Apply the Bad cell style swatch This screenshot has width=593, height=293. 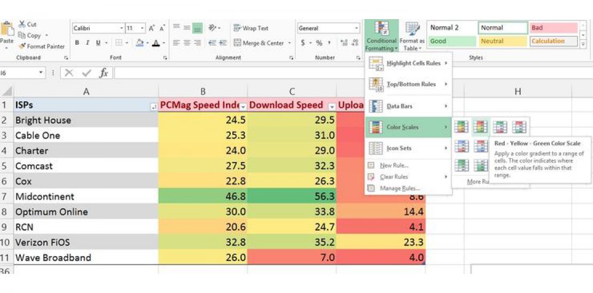point(553,28)
